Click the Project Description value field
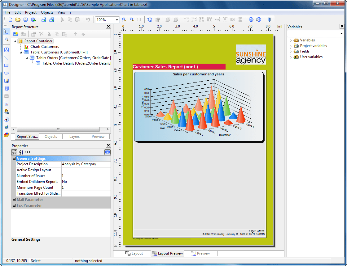 point(86,164)
